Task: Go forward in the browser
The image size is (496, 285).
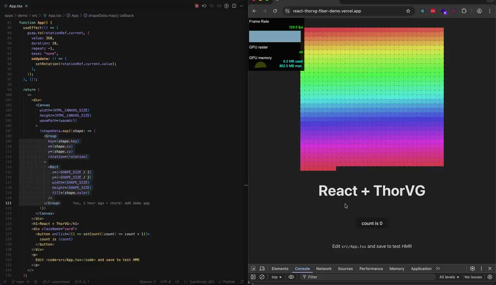Action: (x=265, y=11)
